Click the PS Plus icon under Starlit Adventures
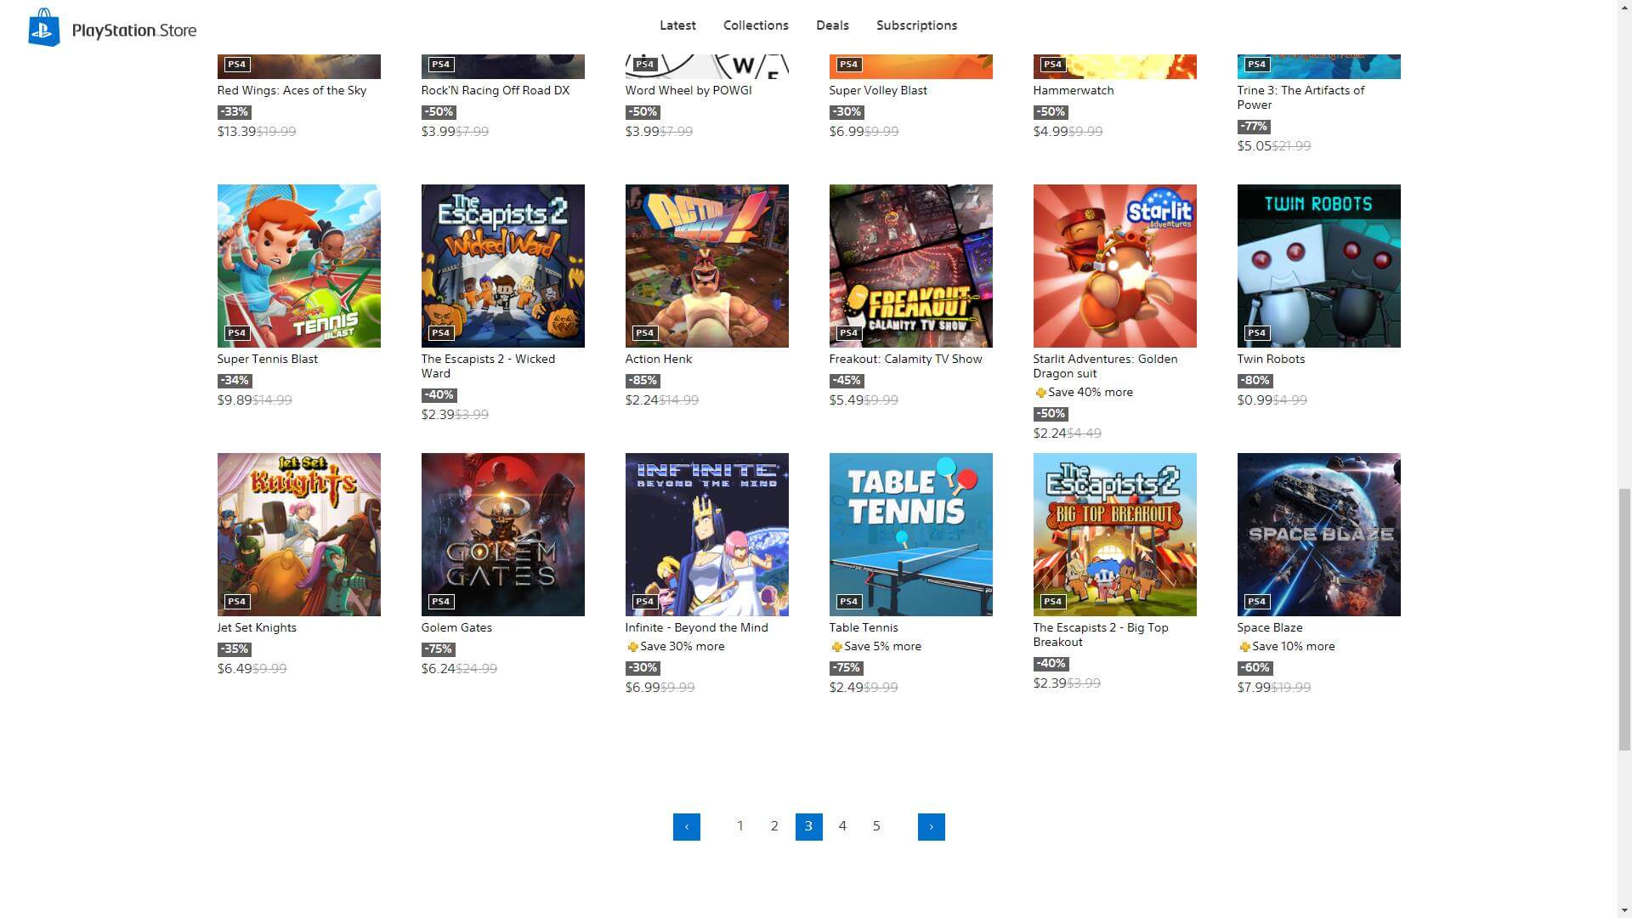The width and height of the screenshot is (1632, 918). pyautogui.click(x=1040, y=393)
